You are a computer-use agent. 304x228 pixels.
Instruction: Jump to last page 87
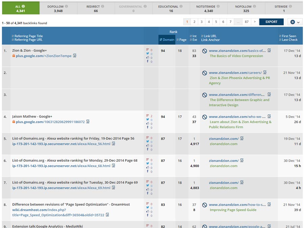pos(247,22)
